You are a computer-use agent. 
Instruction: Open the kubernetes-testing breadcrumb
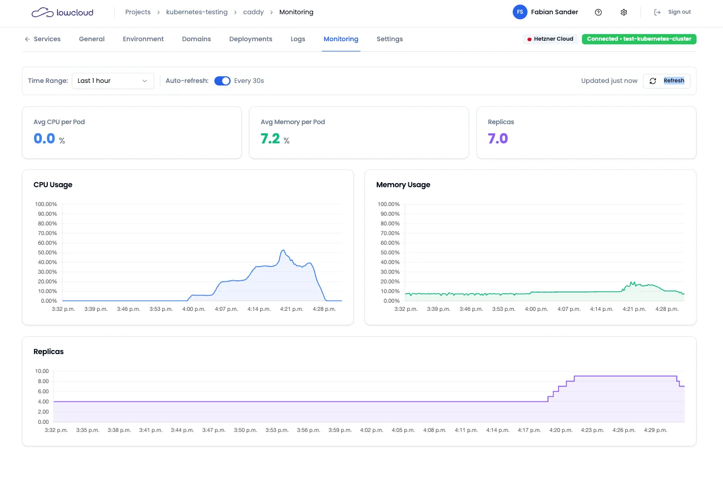[197, 12]
